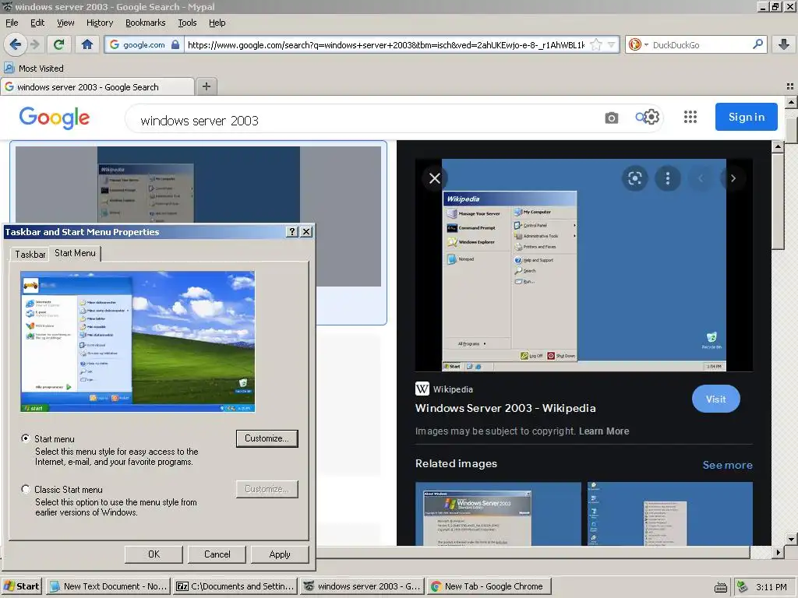Click Customize for Start menu option
Viewport: 798px width, 598px height.
pos(267,438)
